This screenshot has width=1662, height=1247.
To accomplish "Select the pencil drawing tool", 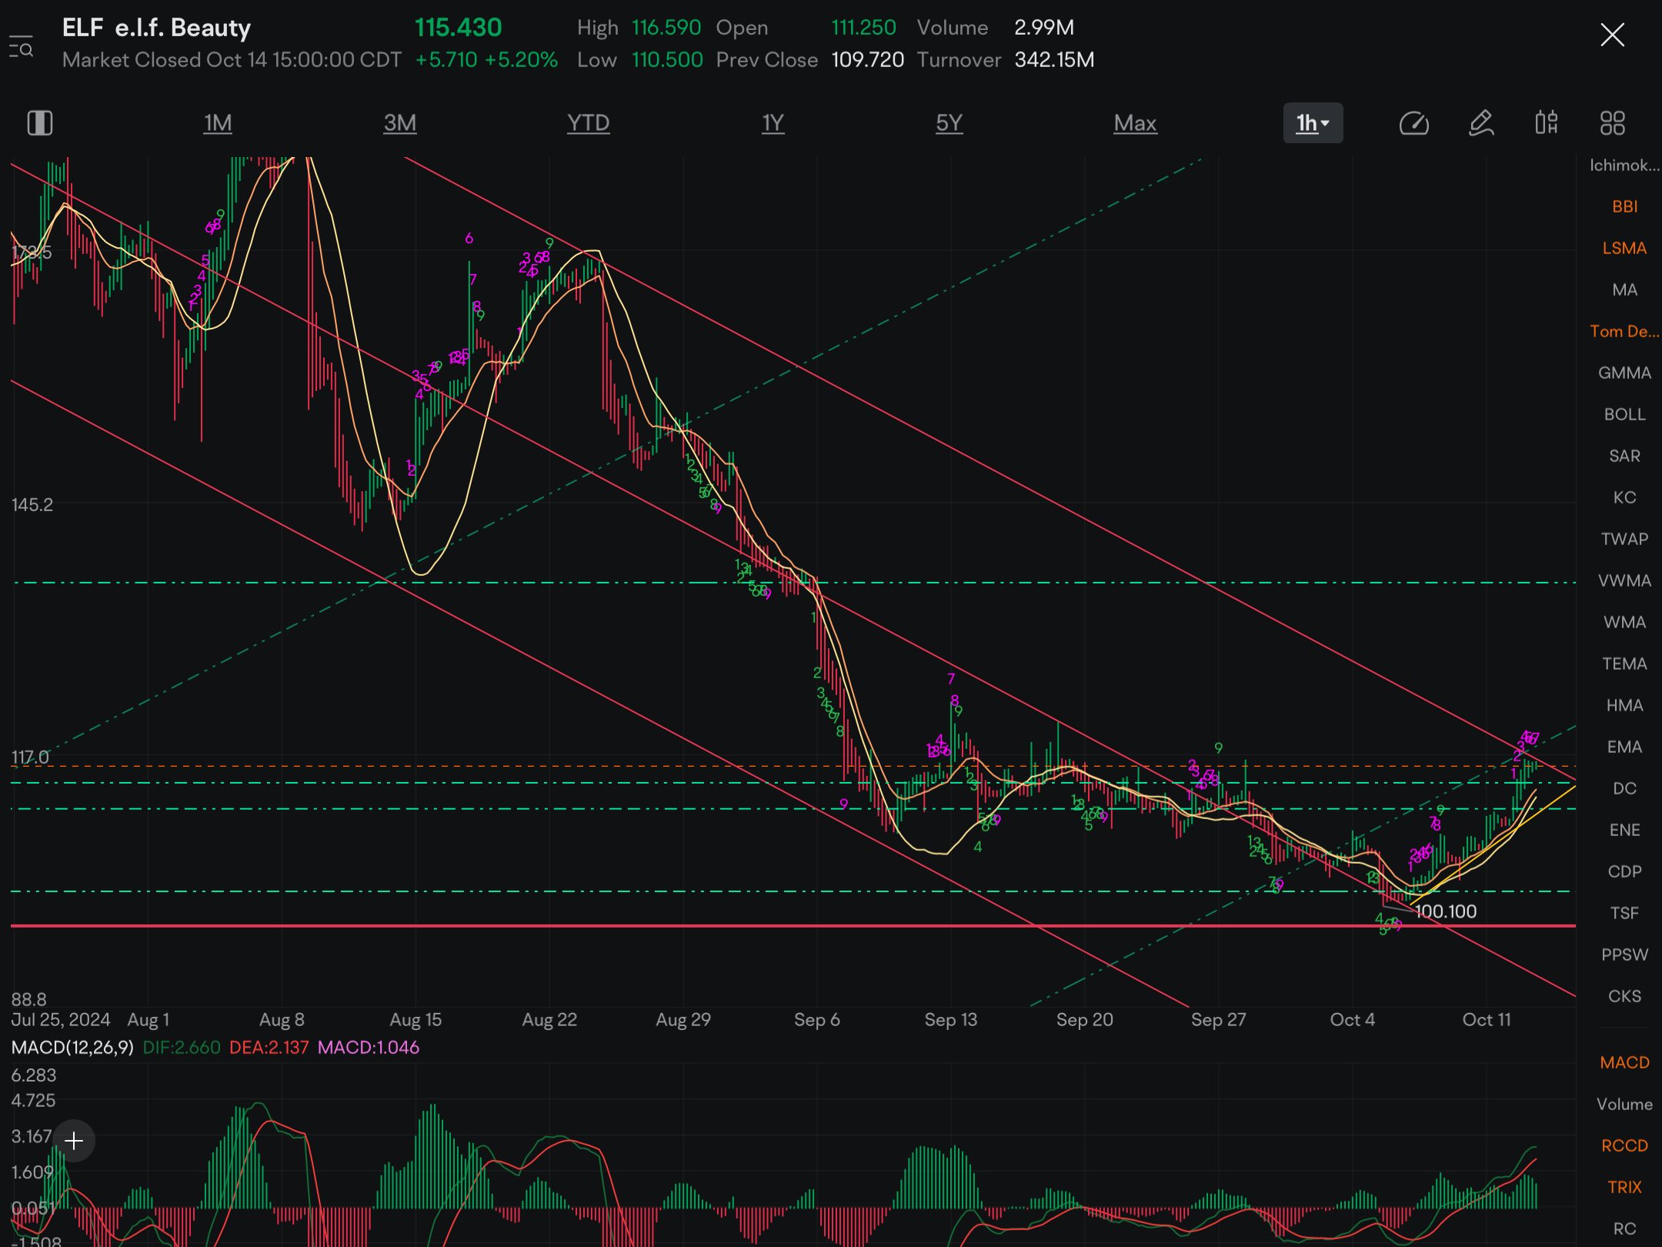I will 1480,123.
